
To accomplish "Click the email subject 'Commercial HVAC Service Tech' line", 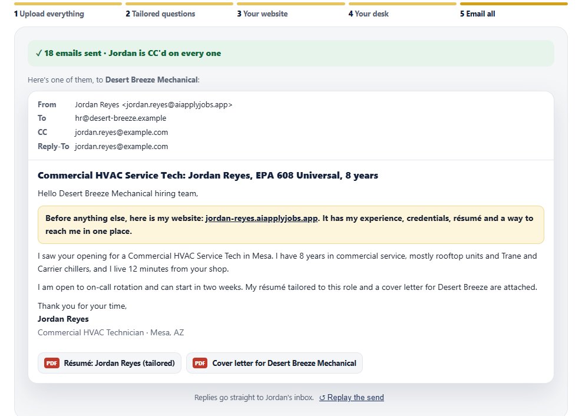I will pyautogui.click(x=208, y=176).
